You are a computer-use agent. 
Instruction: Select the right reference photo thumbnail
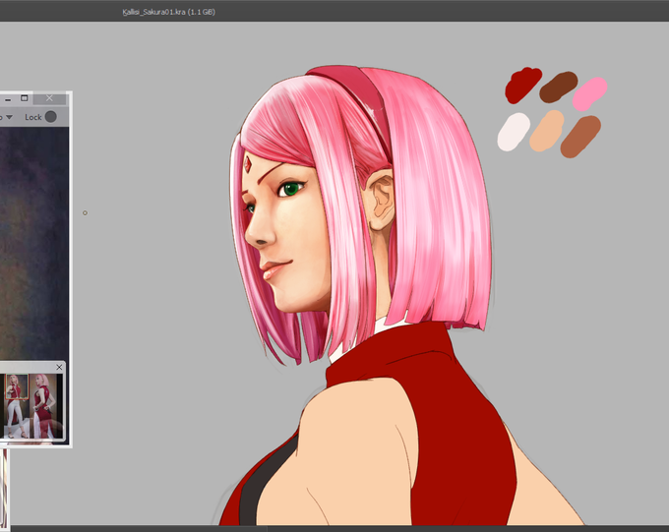(43, 405)
